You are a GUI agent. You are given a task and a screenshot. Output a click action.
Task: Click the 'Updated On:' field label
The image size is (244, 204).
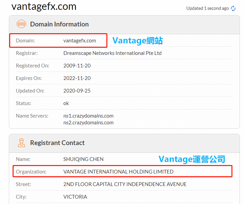30,91
